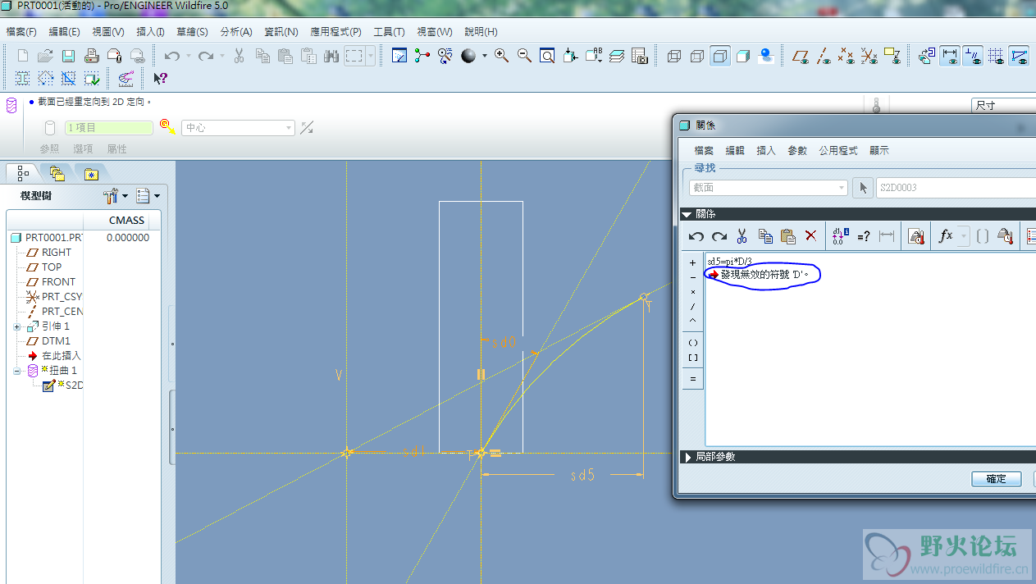Viewport: 1036px width, 584px height.
Task: Collapse the 扭曲 1 tree node
Action: tap(17, 371)
